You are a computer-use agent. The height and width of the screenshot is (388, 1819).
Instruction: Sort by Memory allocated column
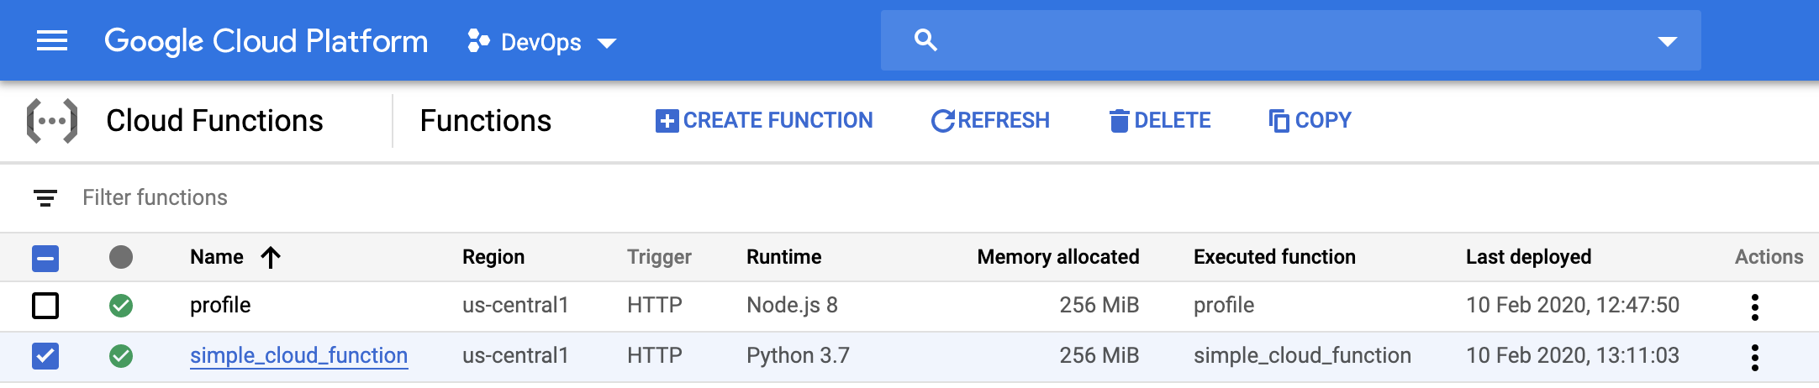pyautogui.click(x=1058, y=257)
